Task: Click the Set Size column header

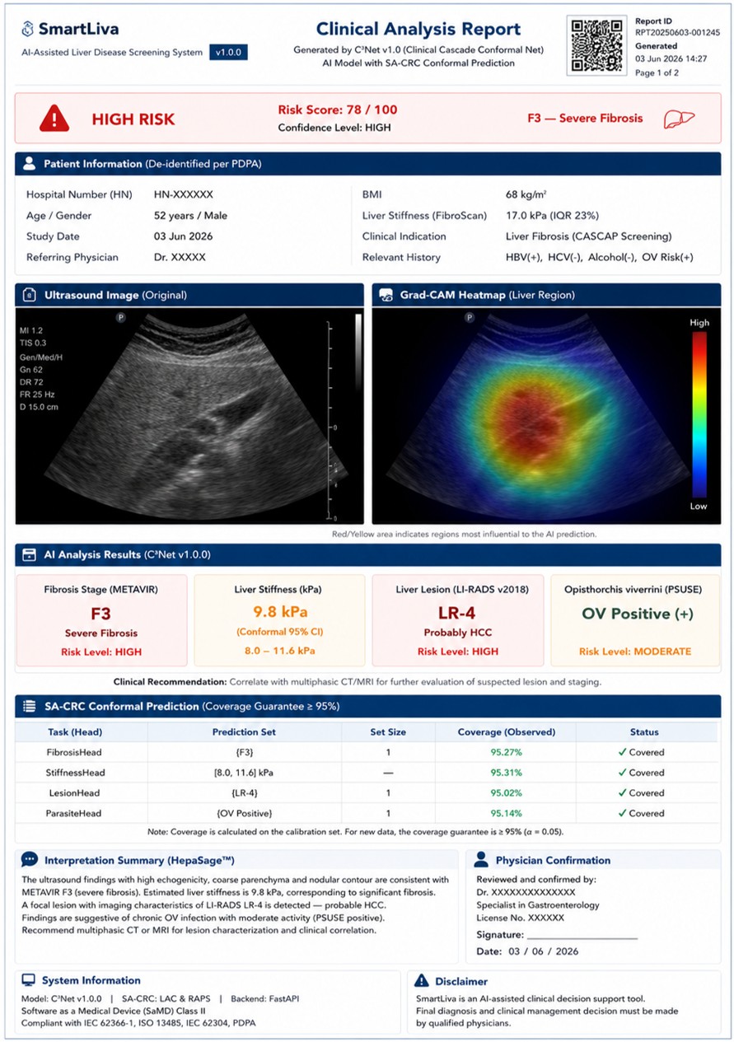Action: [x=387, y=731]
